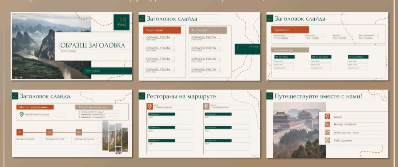This screenshot has width=398, height=167.
Task: Click the orange Транспорт label
Action: (290, 30)
